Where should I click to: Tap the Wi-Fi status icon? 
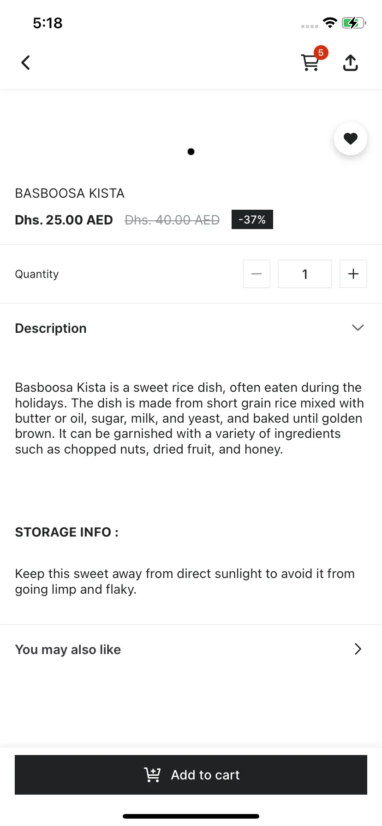coord(330,23)
